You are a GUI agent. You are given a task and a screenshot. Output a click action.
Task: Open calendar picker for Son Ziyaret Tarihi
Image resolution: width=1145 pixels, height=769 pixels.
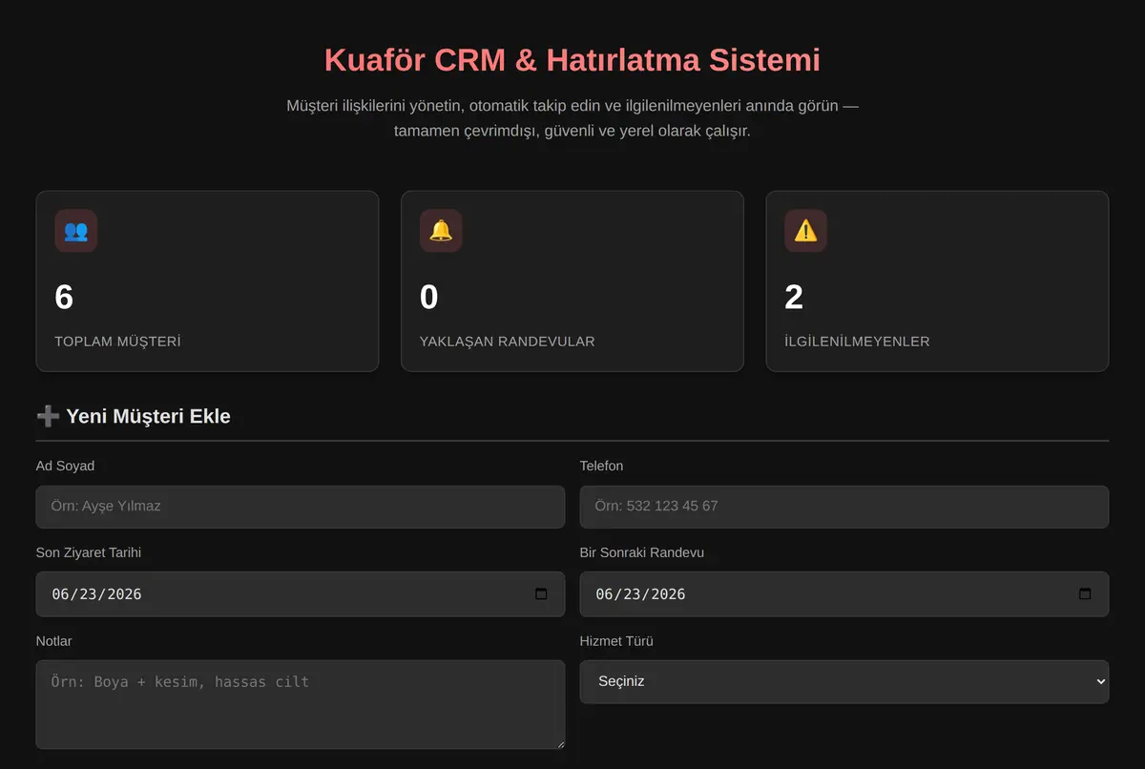click(541, 593)
